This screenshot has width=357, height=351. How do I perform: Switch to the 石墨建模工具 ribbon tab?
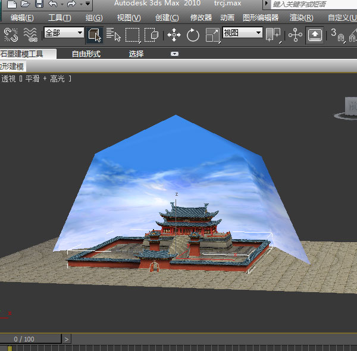[x=28, y=54]
